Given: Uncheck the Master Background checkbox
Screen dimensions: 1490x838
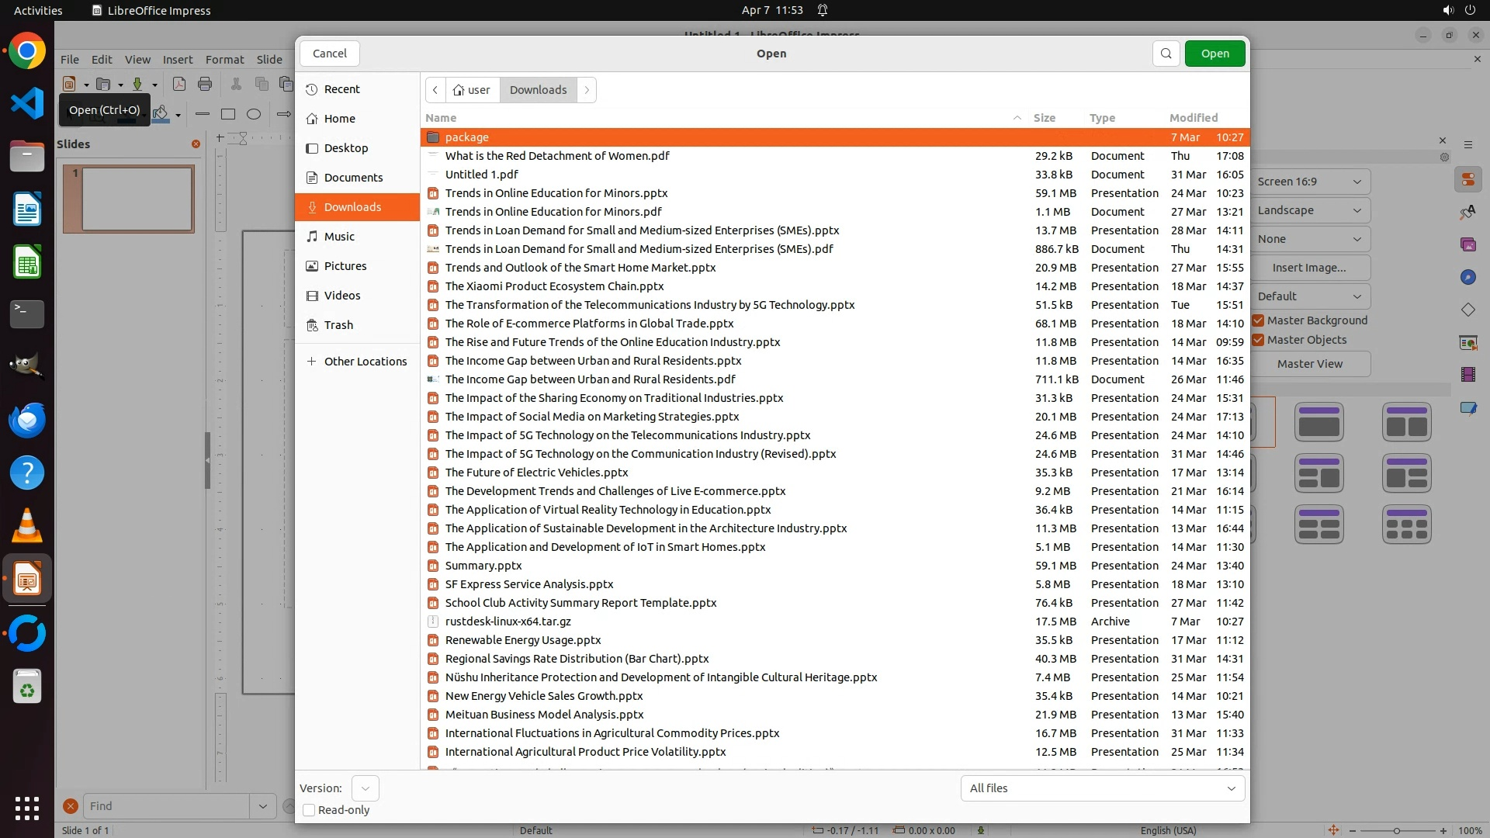Looking at the screenshot, I should [1259, 320].
